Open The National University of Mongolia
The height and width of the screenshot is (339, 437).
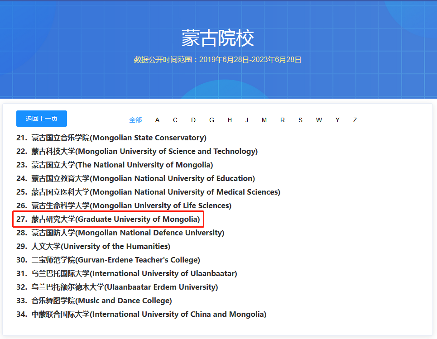(x=115, y=165)
